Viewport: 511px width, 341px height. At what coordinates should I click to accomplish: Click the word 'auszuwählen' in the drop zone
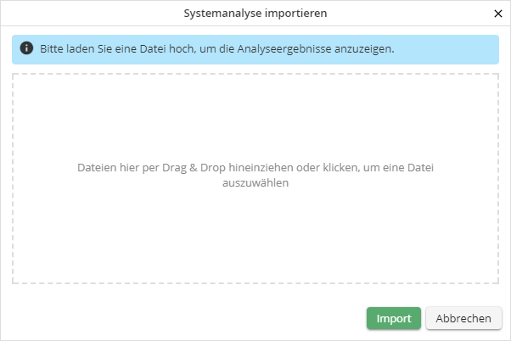(x=255, y=183)
